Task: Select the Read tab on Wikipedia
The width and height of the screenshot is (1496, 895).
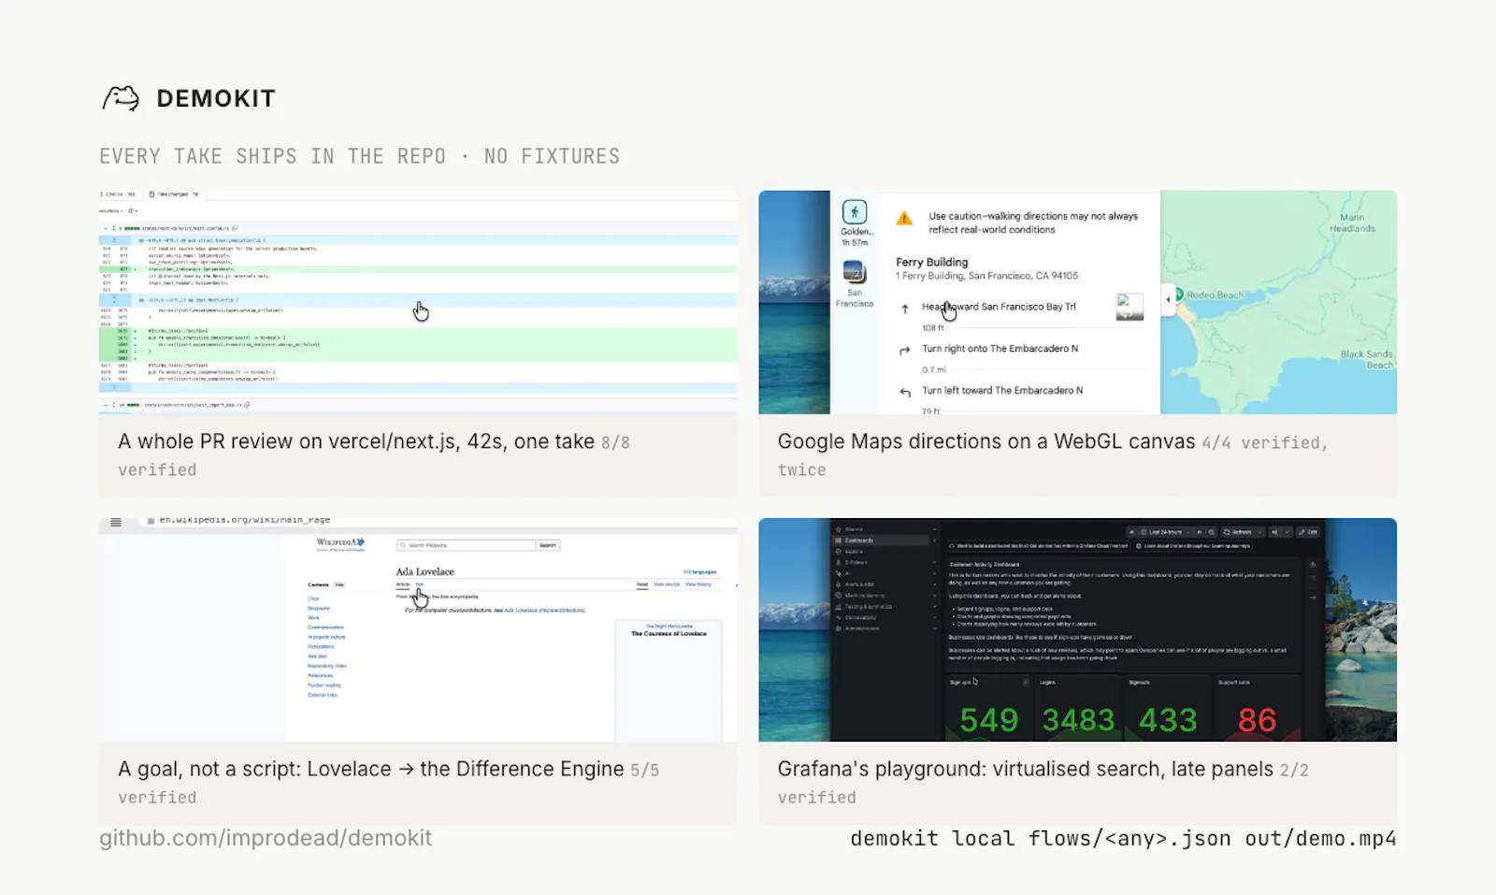Action: (642, 585)
